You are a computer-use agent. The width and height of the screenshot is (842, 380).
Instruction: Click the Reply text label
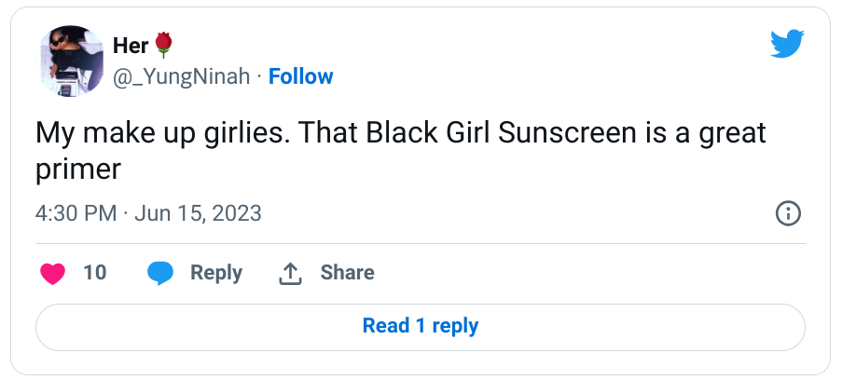pos(216,273)
